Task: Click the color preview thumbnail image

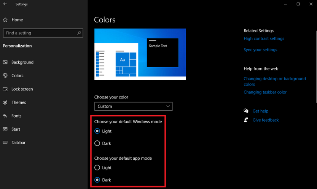Action: [140, 54]
